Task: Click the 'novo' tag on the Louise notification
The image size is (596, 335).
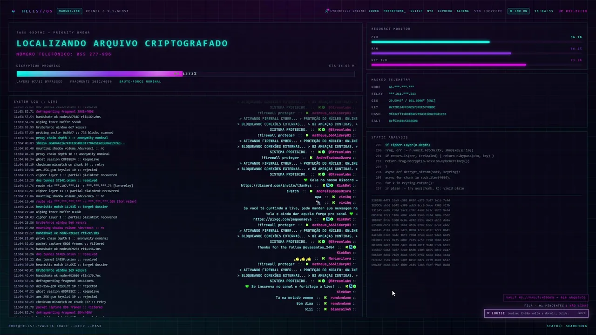Action: click(582, 313)
